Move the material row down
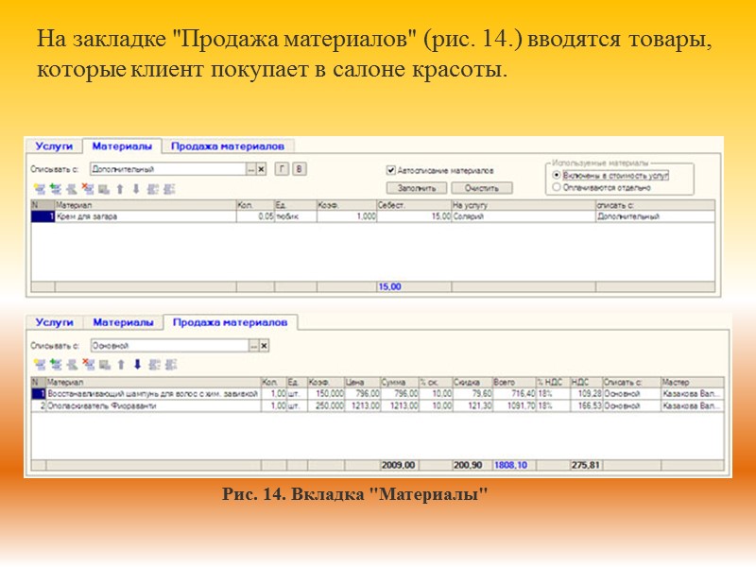The width and height of the screenshot is (756, 567). [x=136, y=190]
